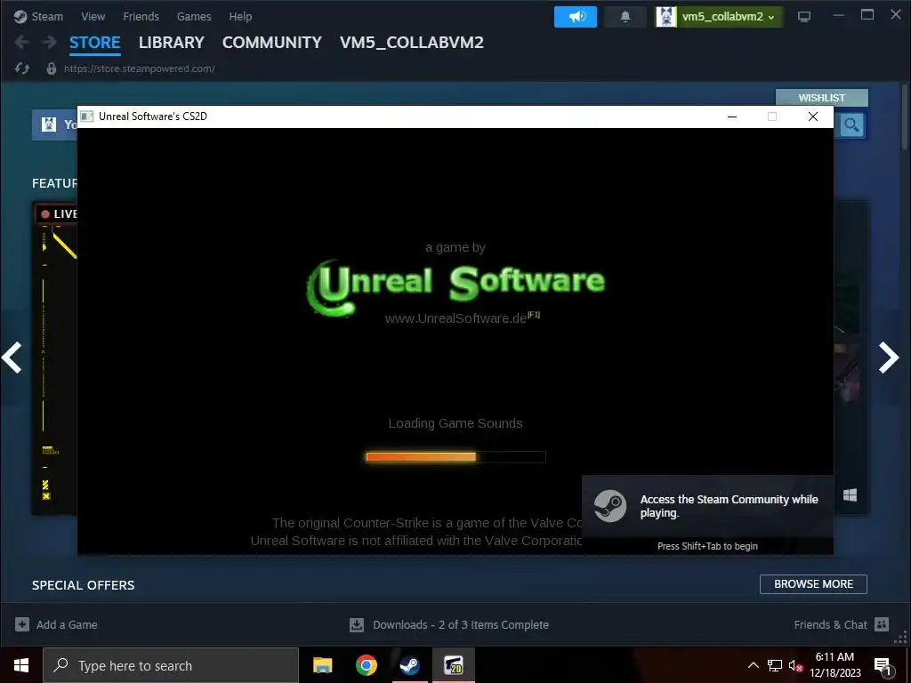911x683 pixels.
Task: Switch to Steam taskbar button
Action: 409,665
